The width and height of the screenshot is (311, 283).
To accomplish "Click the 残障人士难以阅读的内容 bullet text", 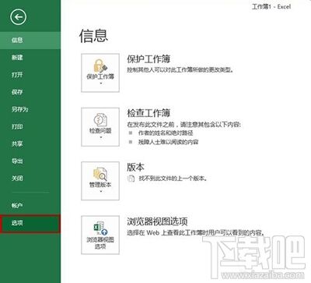I will (169, 142).
